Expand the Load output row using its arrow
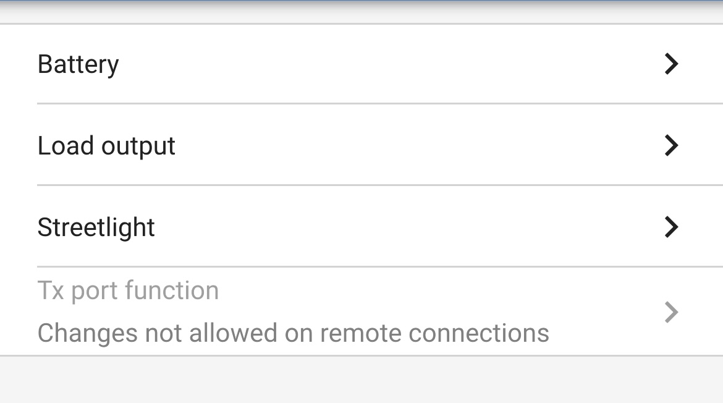Image resolution: width=723 pixels, height=403 pixels. pos(671,145)
